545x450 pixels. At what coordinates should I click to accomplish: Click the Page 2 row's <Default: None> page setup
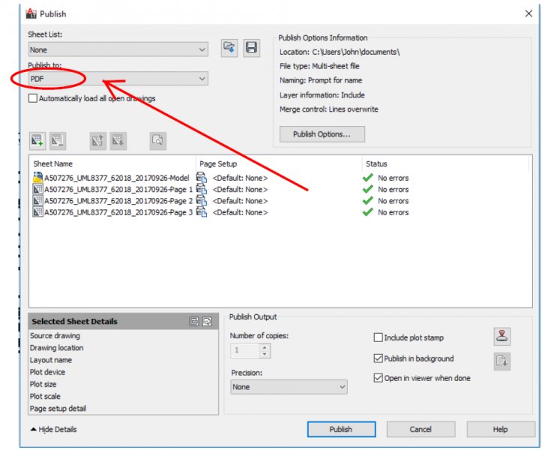click(x=240, y=201)
